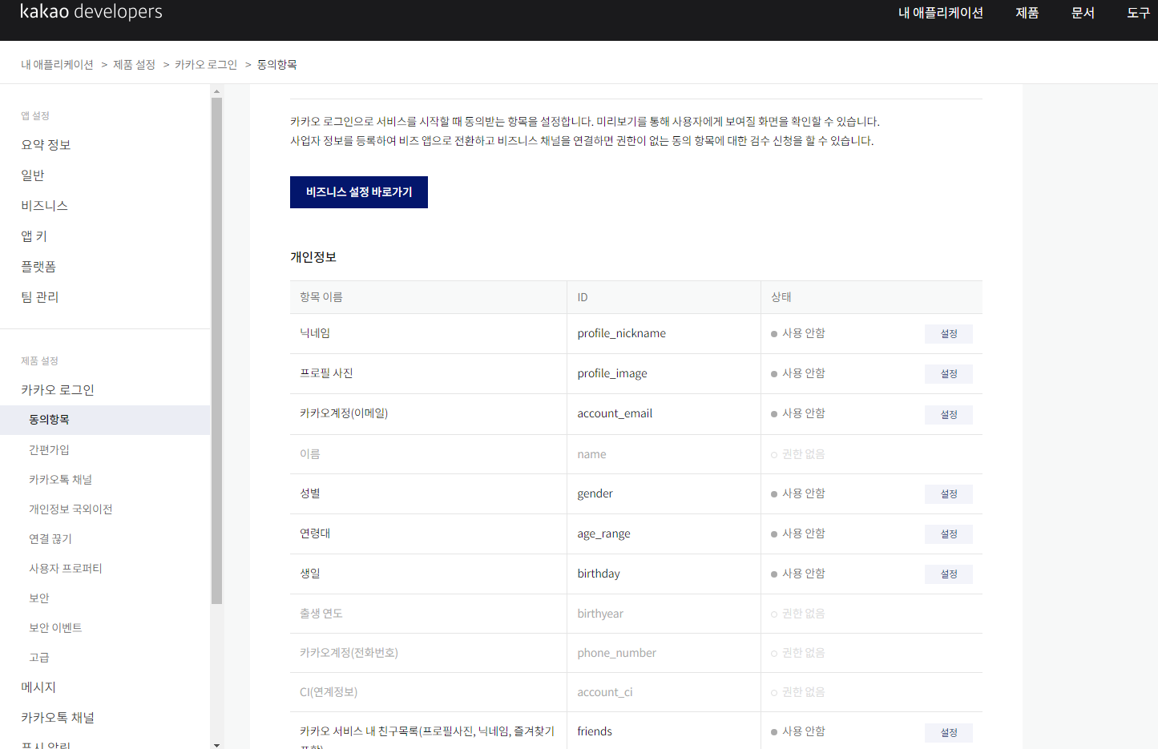Screen dimensions: 1158x749
Task: Select 동의항목 sidebar submenu
Action: tap(105, 420)
